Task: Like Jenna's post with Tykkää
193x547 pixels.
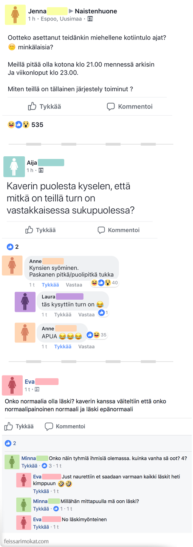Action: tap(45, 107)
